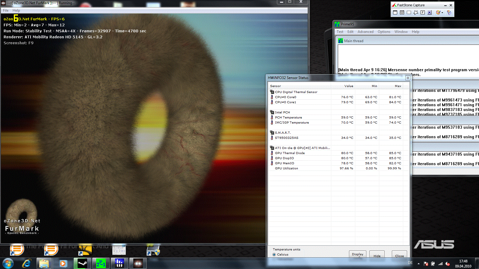The image size is (479, 269).
Task: Click the Max column header
Action: 391,86
